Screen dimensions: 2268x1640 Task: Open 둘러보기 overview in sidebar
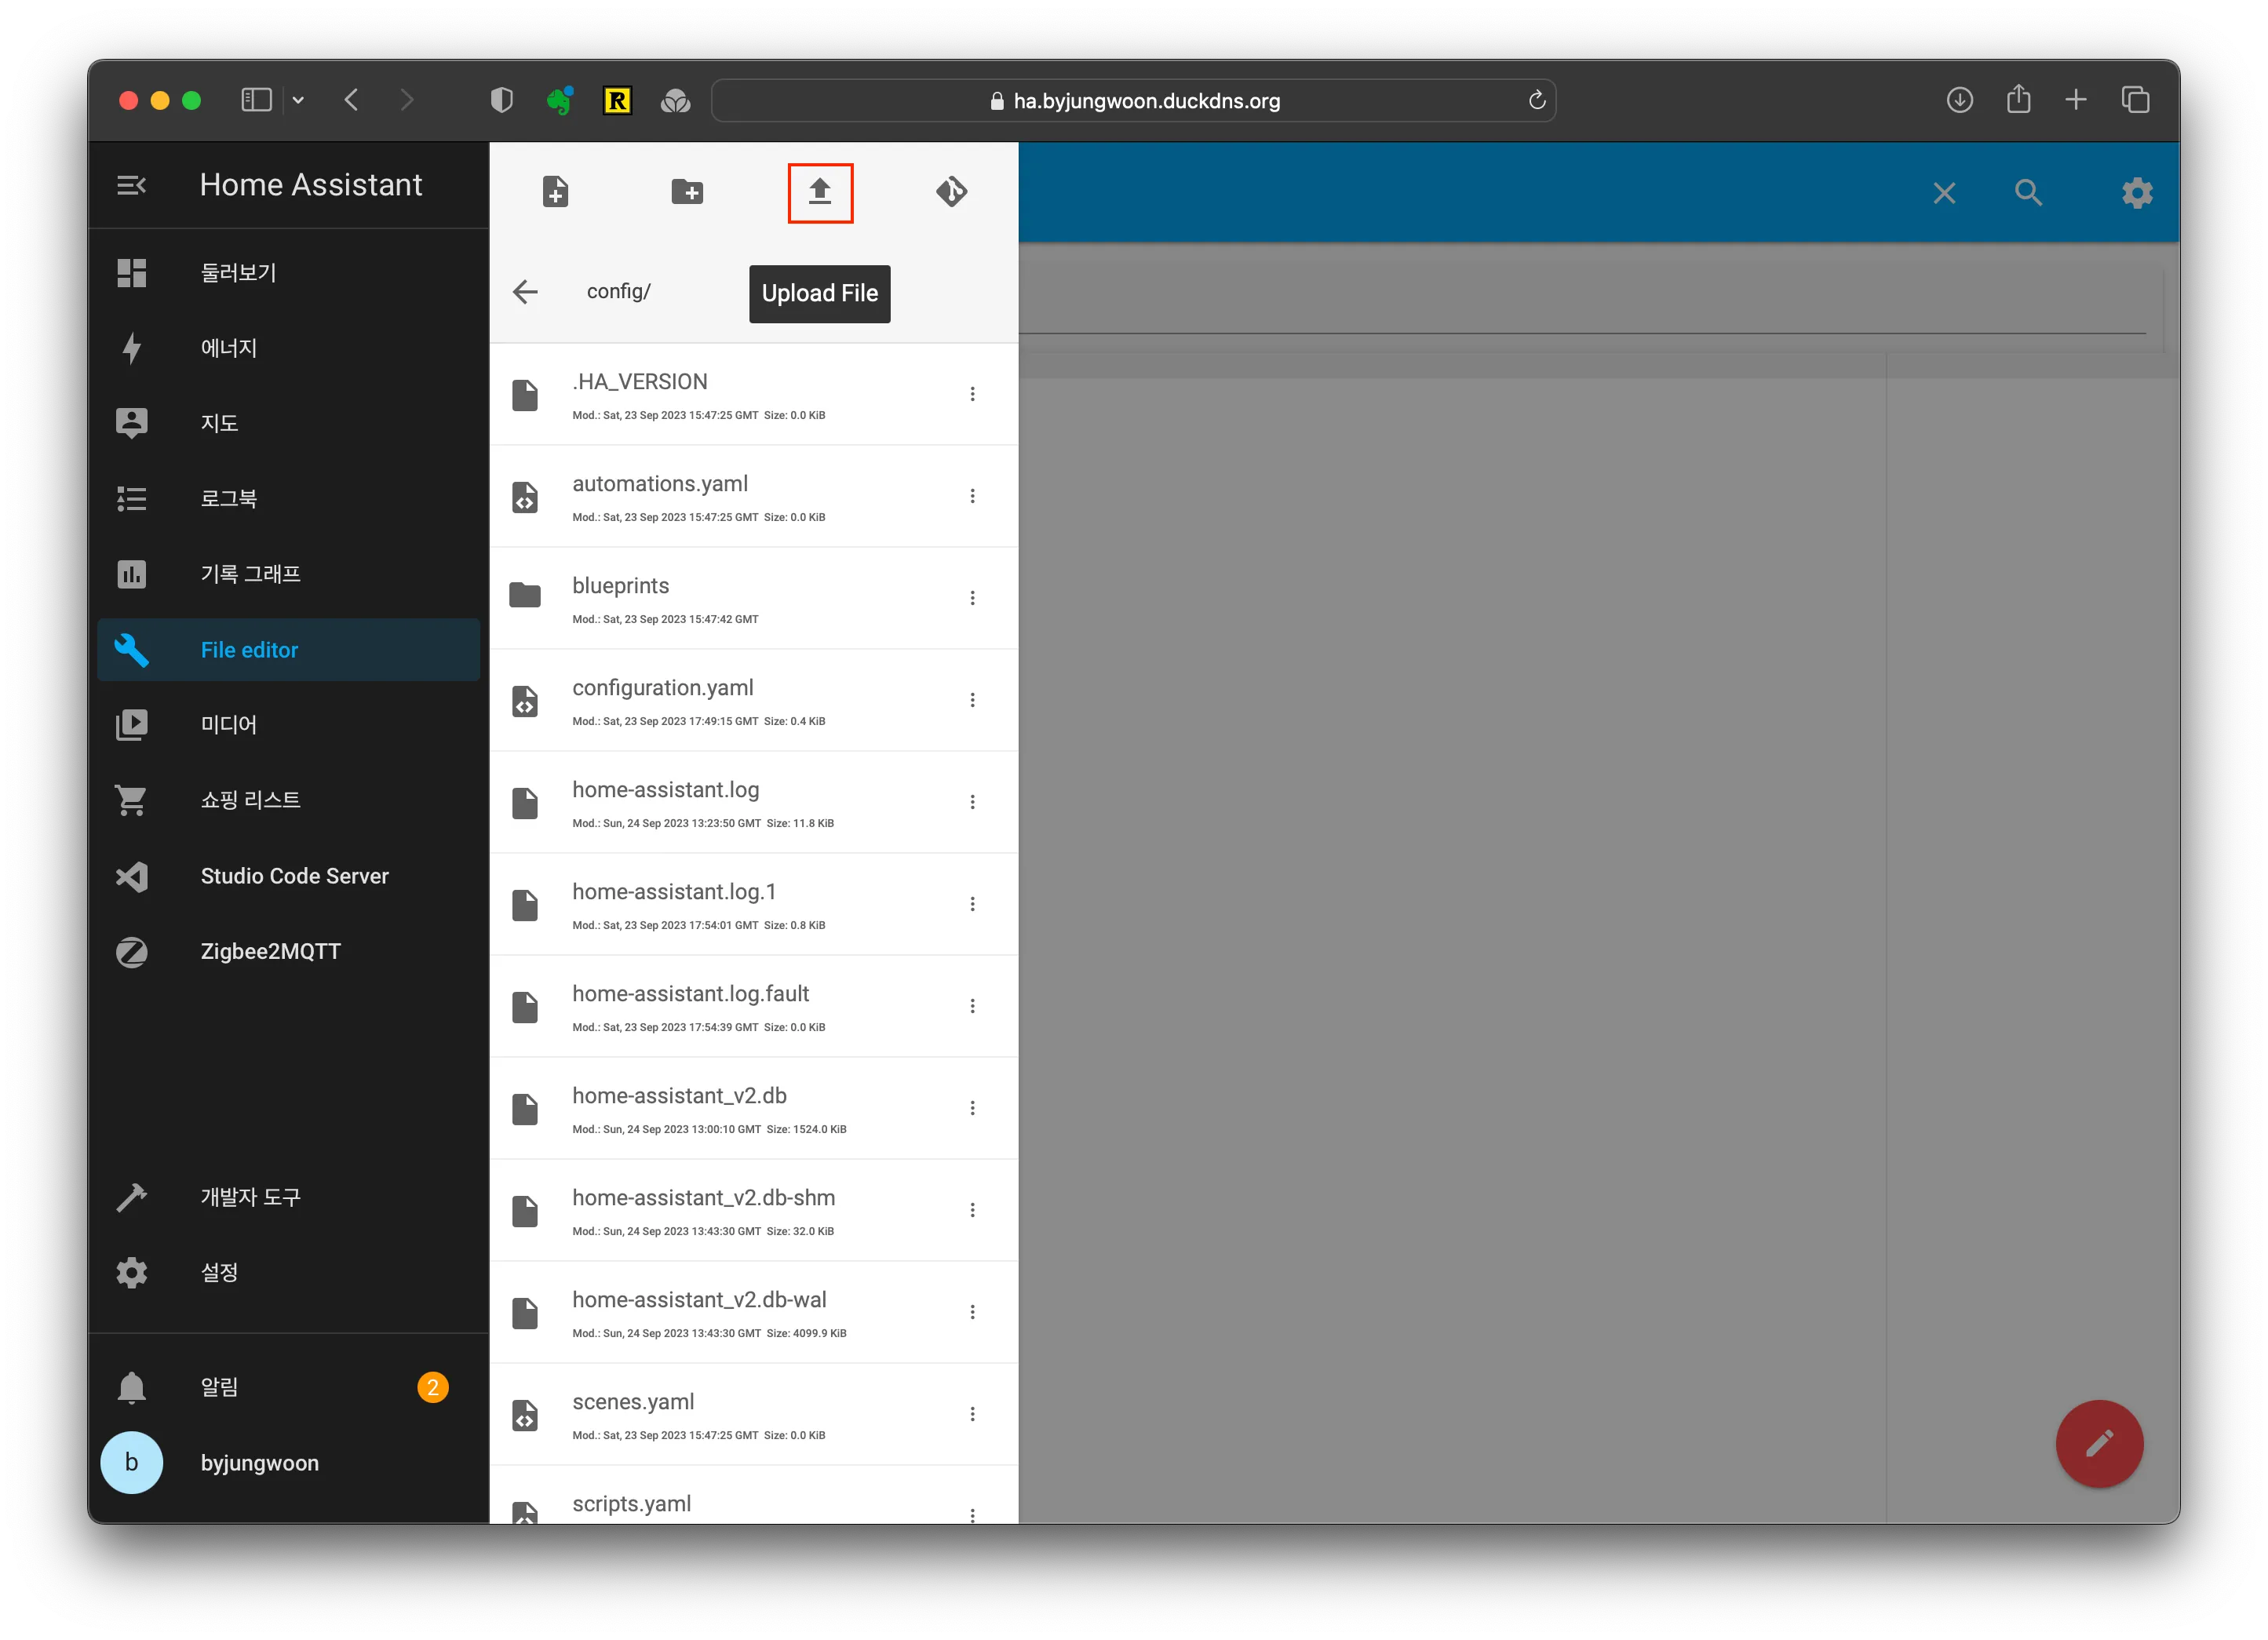(x=289, y=273)
